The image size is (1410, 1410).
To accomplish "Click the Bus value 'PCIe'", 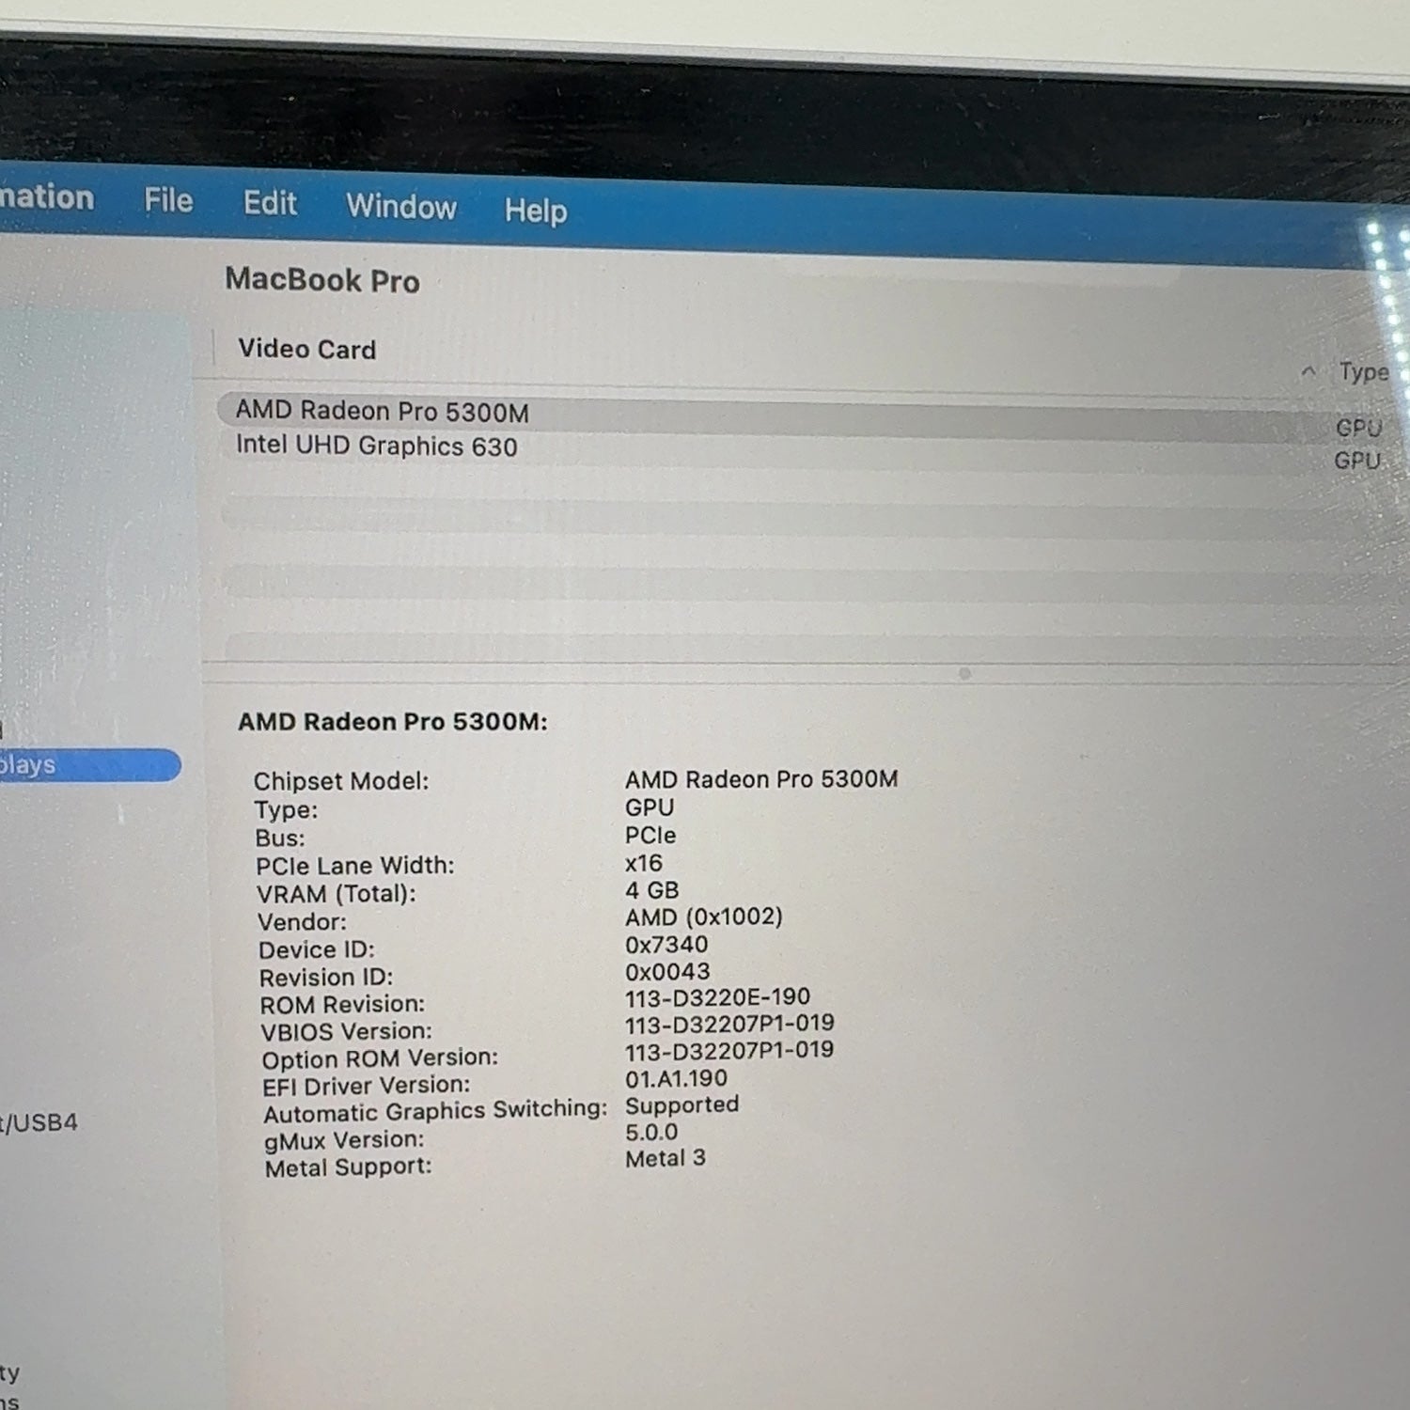I will [650, 835].
